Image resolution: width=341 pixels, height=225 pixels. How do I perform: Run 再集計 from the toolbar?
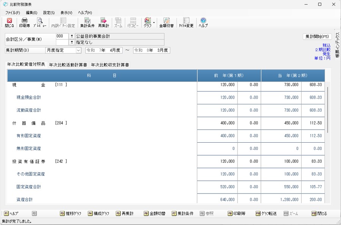click(104, 22)
